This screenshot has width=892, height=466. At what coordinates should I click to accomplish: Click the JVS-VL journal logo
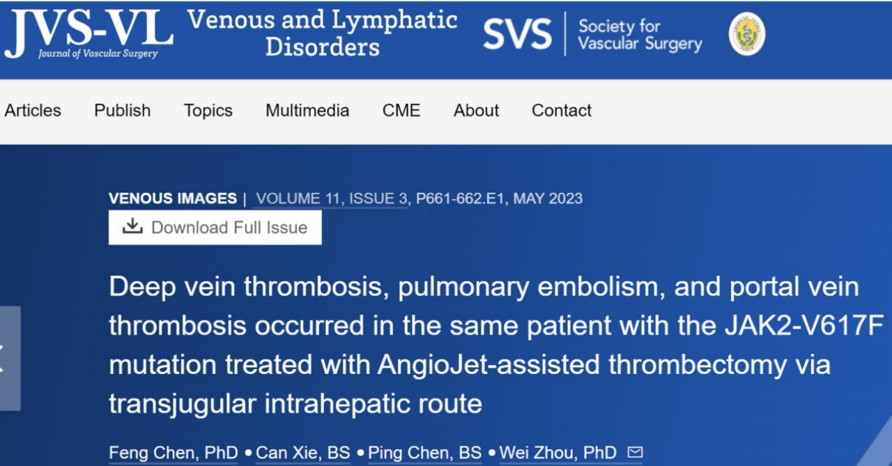coord(89,33)
